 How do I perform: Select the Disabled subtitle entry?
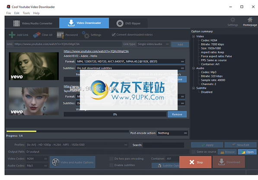point(207,92)
